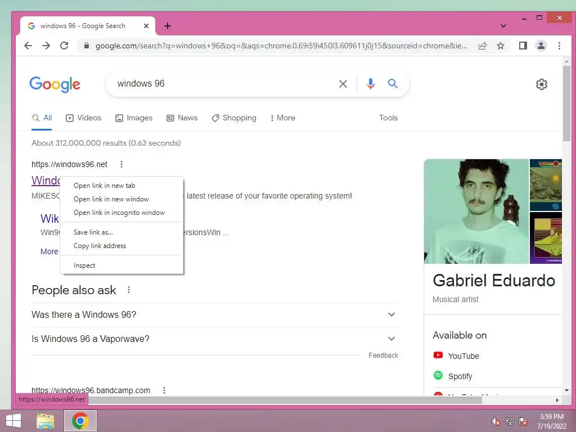Screen dimensions: 576x432
Task: Open the Action Center flag icon
Action: coord(523,421)
